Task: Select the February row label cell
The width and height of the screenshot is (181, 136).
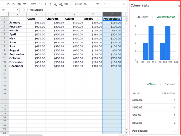Action: 18,26
